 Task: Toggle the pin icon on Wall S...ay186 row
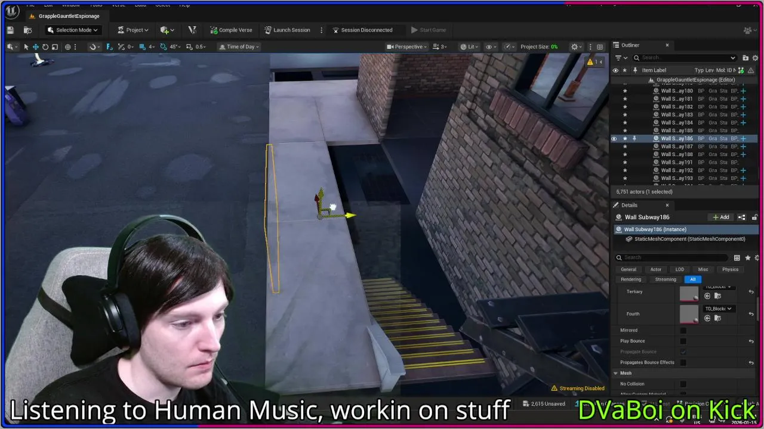[x=634, y=138]
